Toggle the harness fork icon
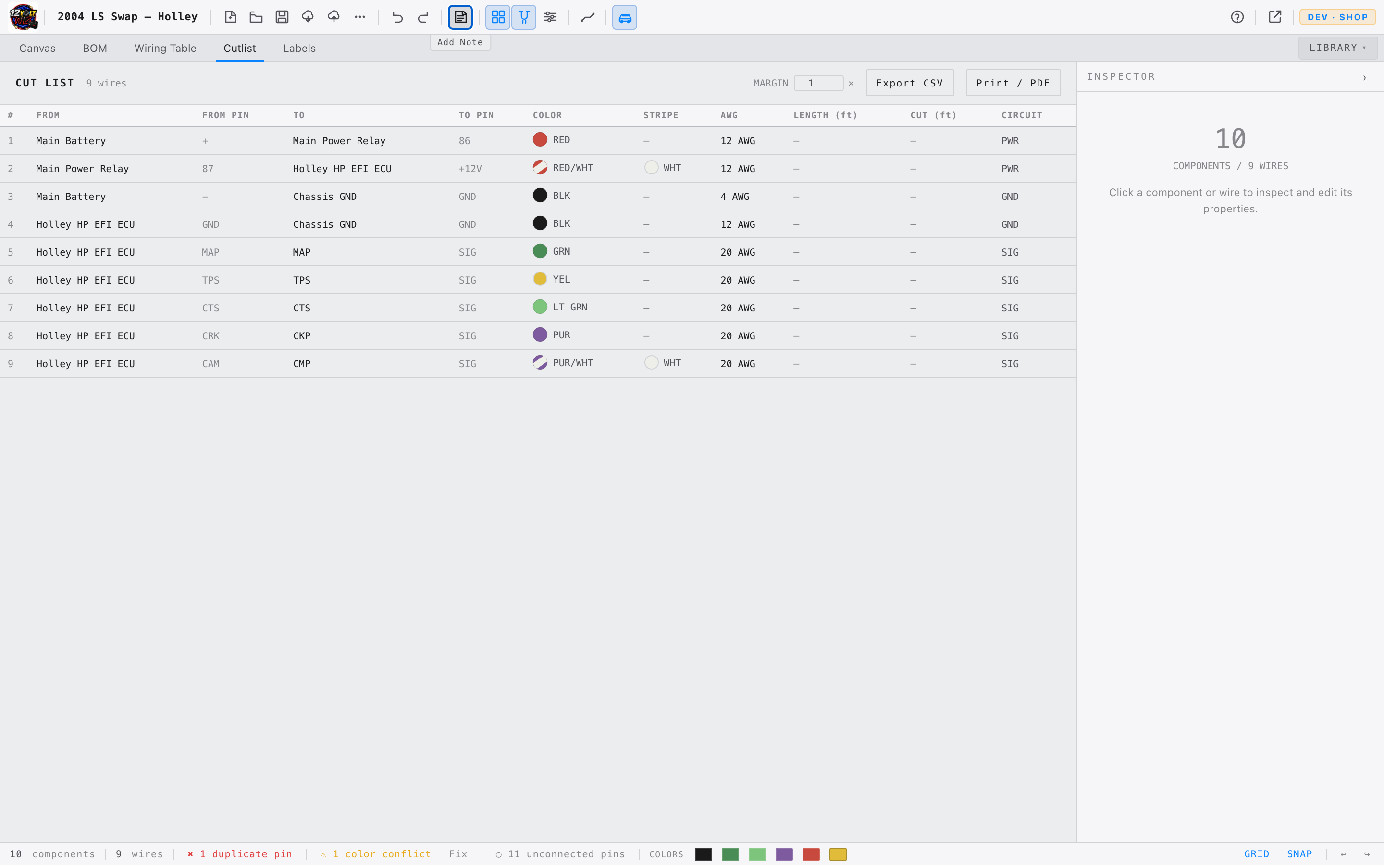The height and width of the screenshot is (865, 1384). [x=524, y=17]
